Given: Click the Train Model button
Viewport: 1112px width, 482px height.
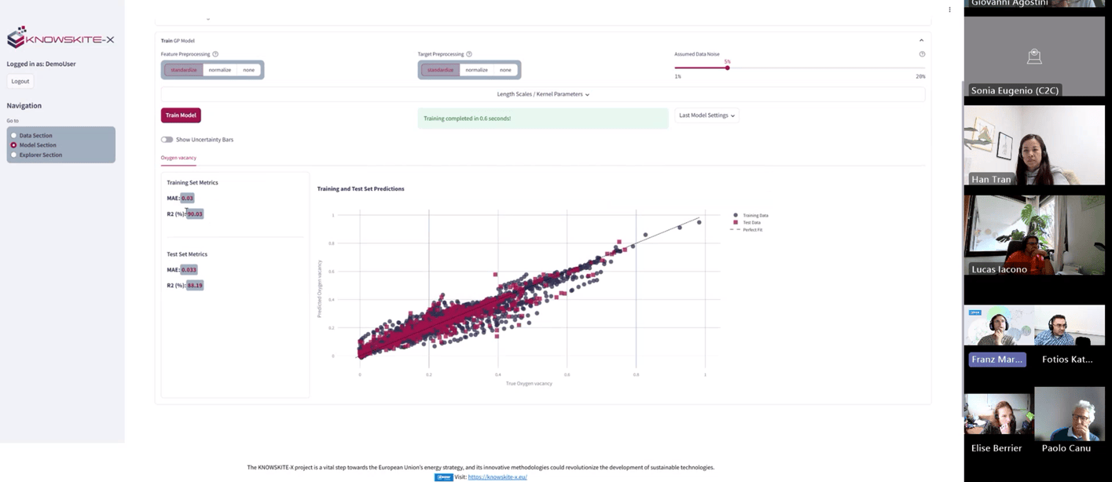Looking at the screenshot, I should click(181, 115).
